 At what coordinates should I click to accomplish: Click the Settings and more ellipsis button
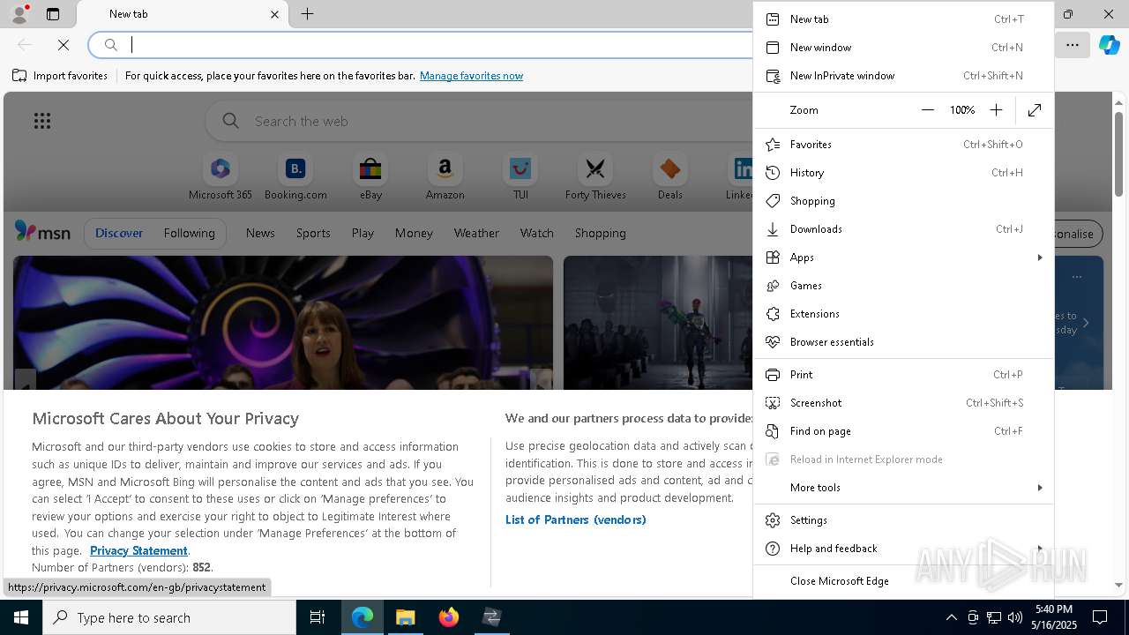point(1073,44)
